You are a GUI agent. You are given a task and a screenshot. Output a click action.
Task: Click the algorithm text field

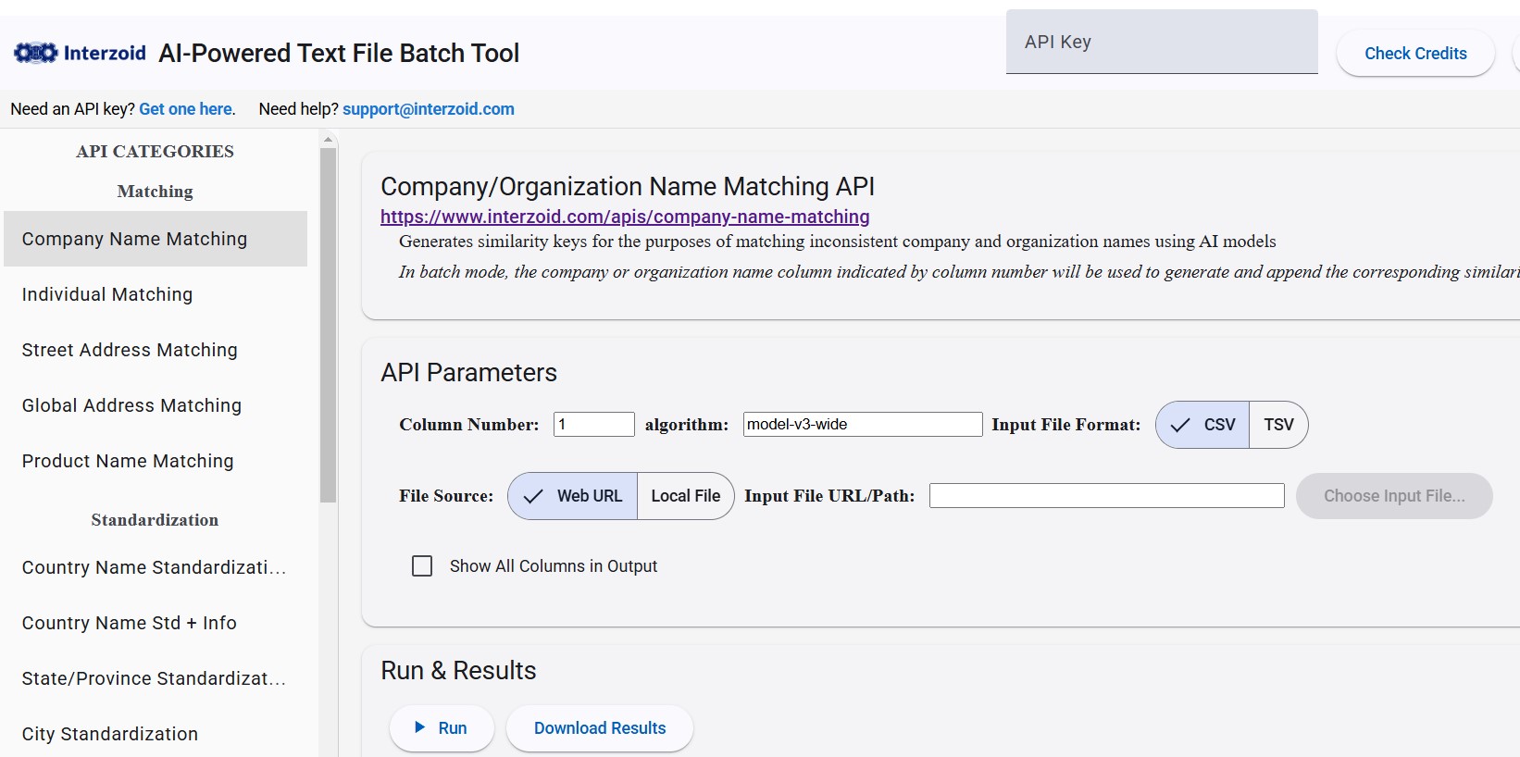pos(863,424)
